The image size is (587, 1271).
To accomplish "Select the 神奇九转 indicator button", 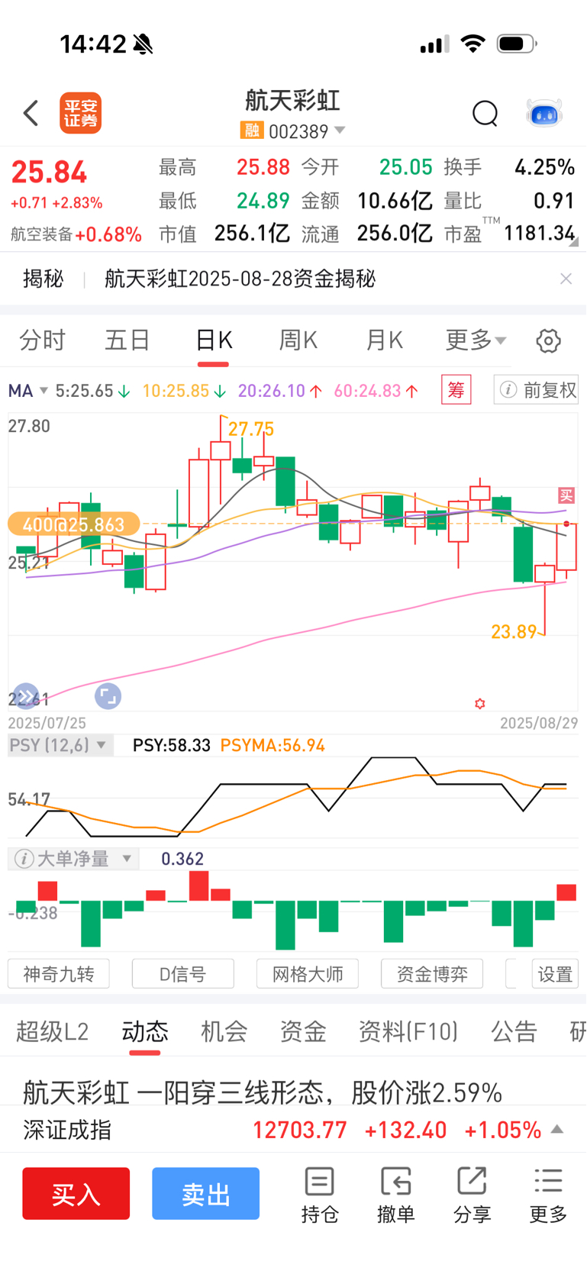I will pyautogui.click(x=59, y=974).
